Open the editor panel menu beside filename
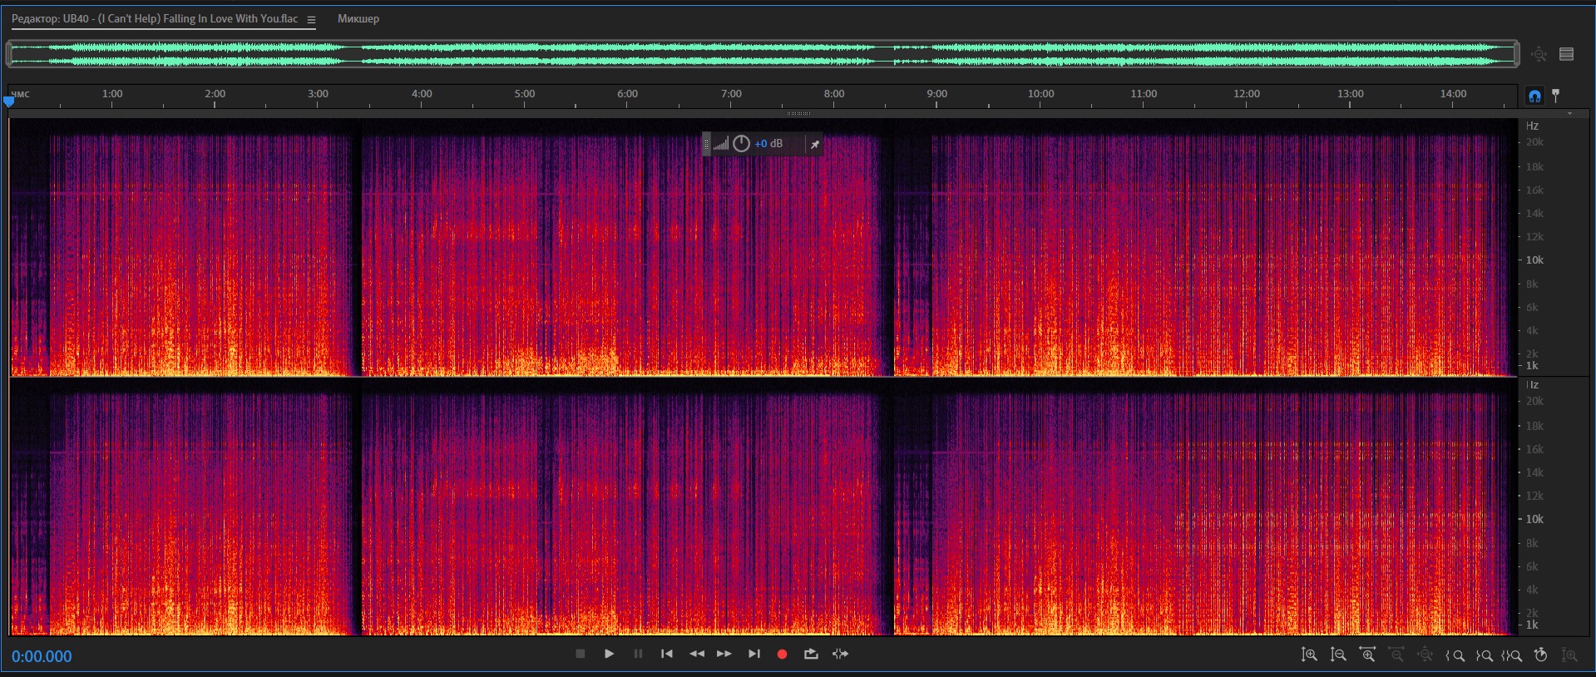This screenshot has width=1596, height=677. [x=311, y=20]
